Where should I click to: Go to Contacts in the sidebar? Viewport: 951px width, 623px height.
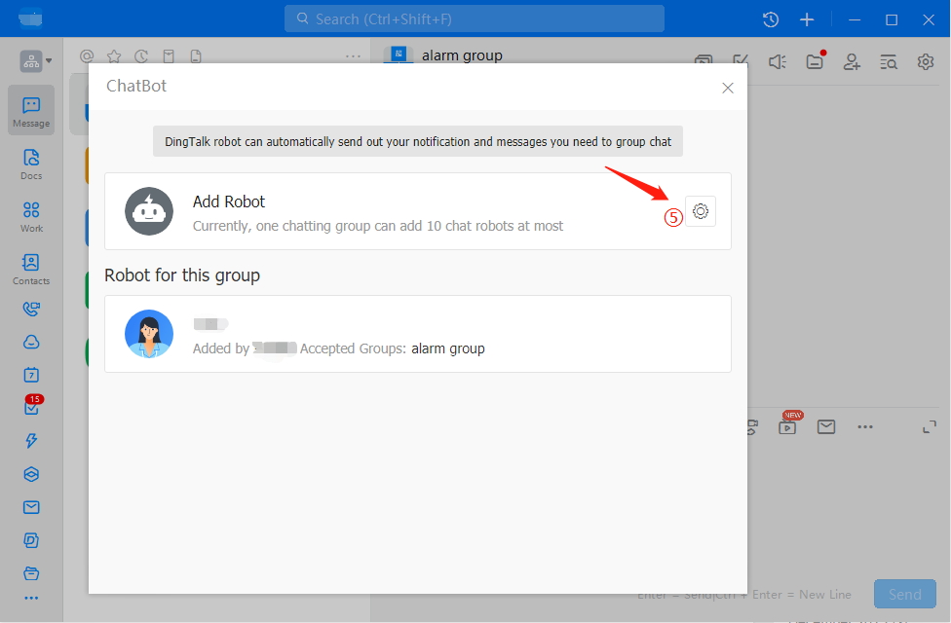point(31,269)
